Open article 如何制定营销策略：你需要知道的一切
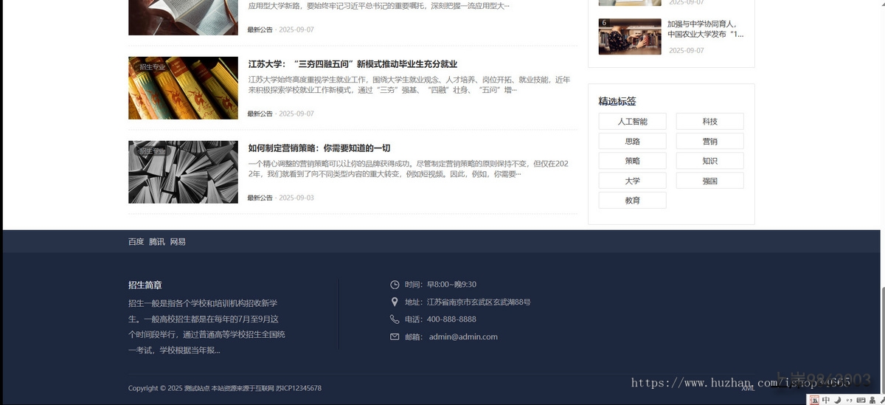This screenshot has height=405, width=885. tap(319, 148)
